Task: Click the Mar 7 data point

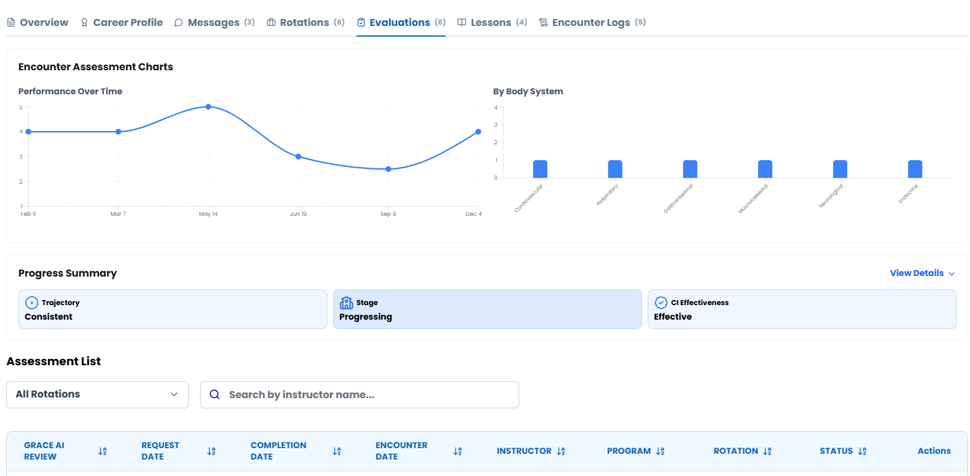Action: [x=118, y=132]
